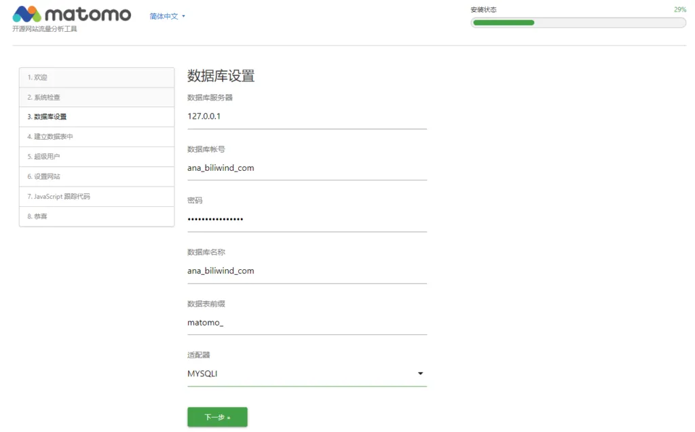This screenshot has width=695, height=432.
Task: Select step 3. 数据库设置 in sidebar
Action: point(96,117)
